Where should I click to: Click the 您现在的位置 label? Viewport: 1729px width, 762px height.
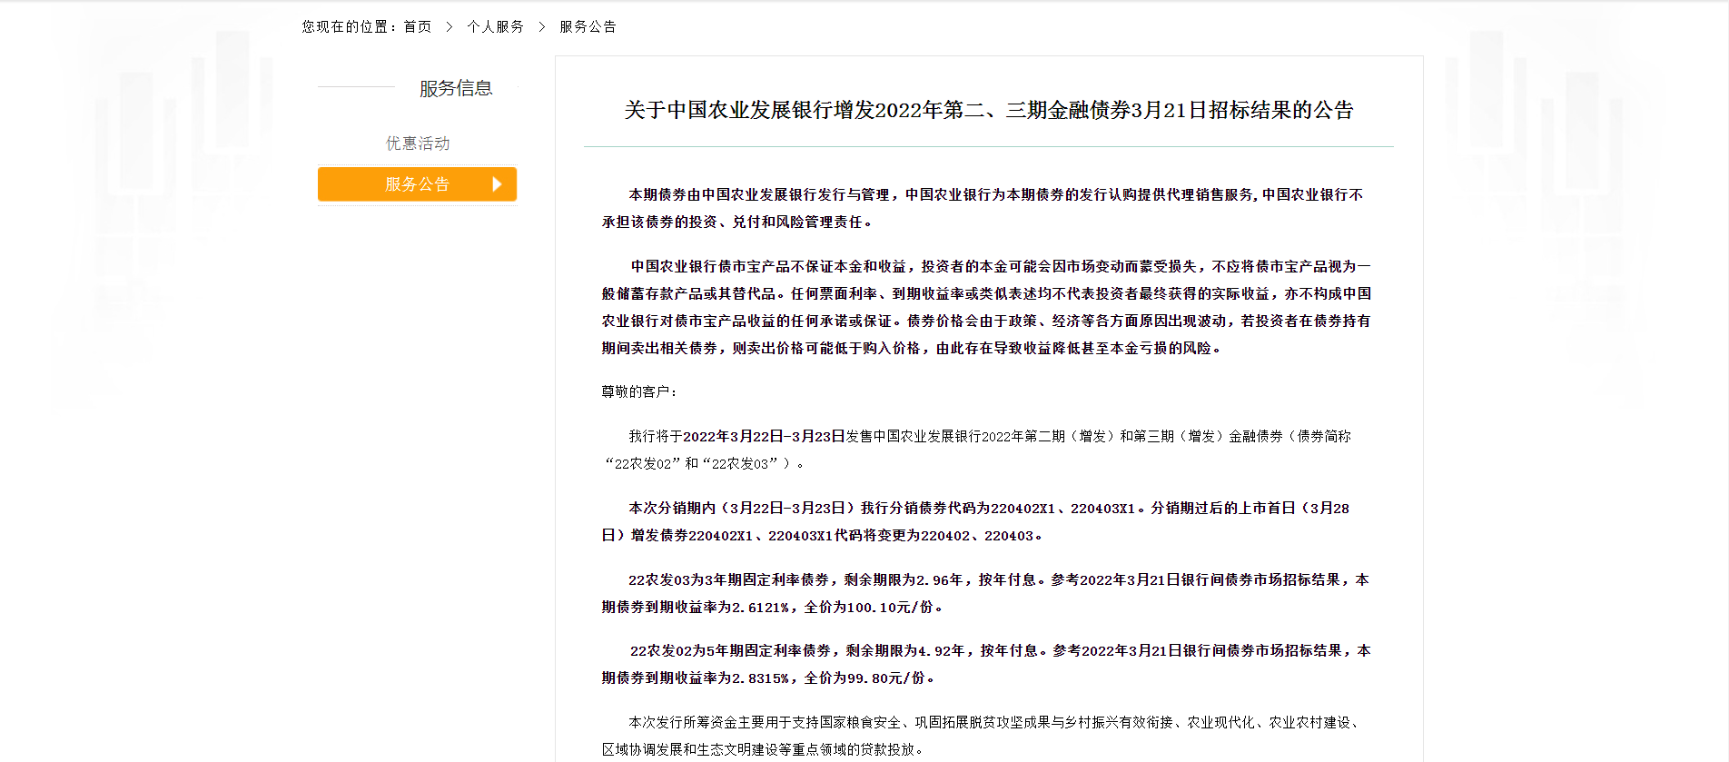coord(349,27)
